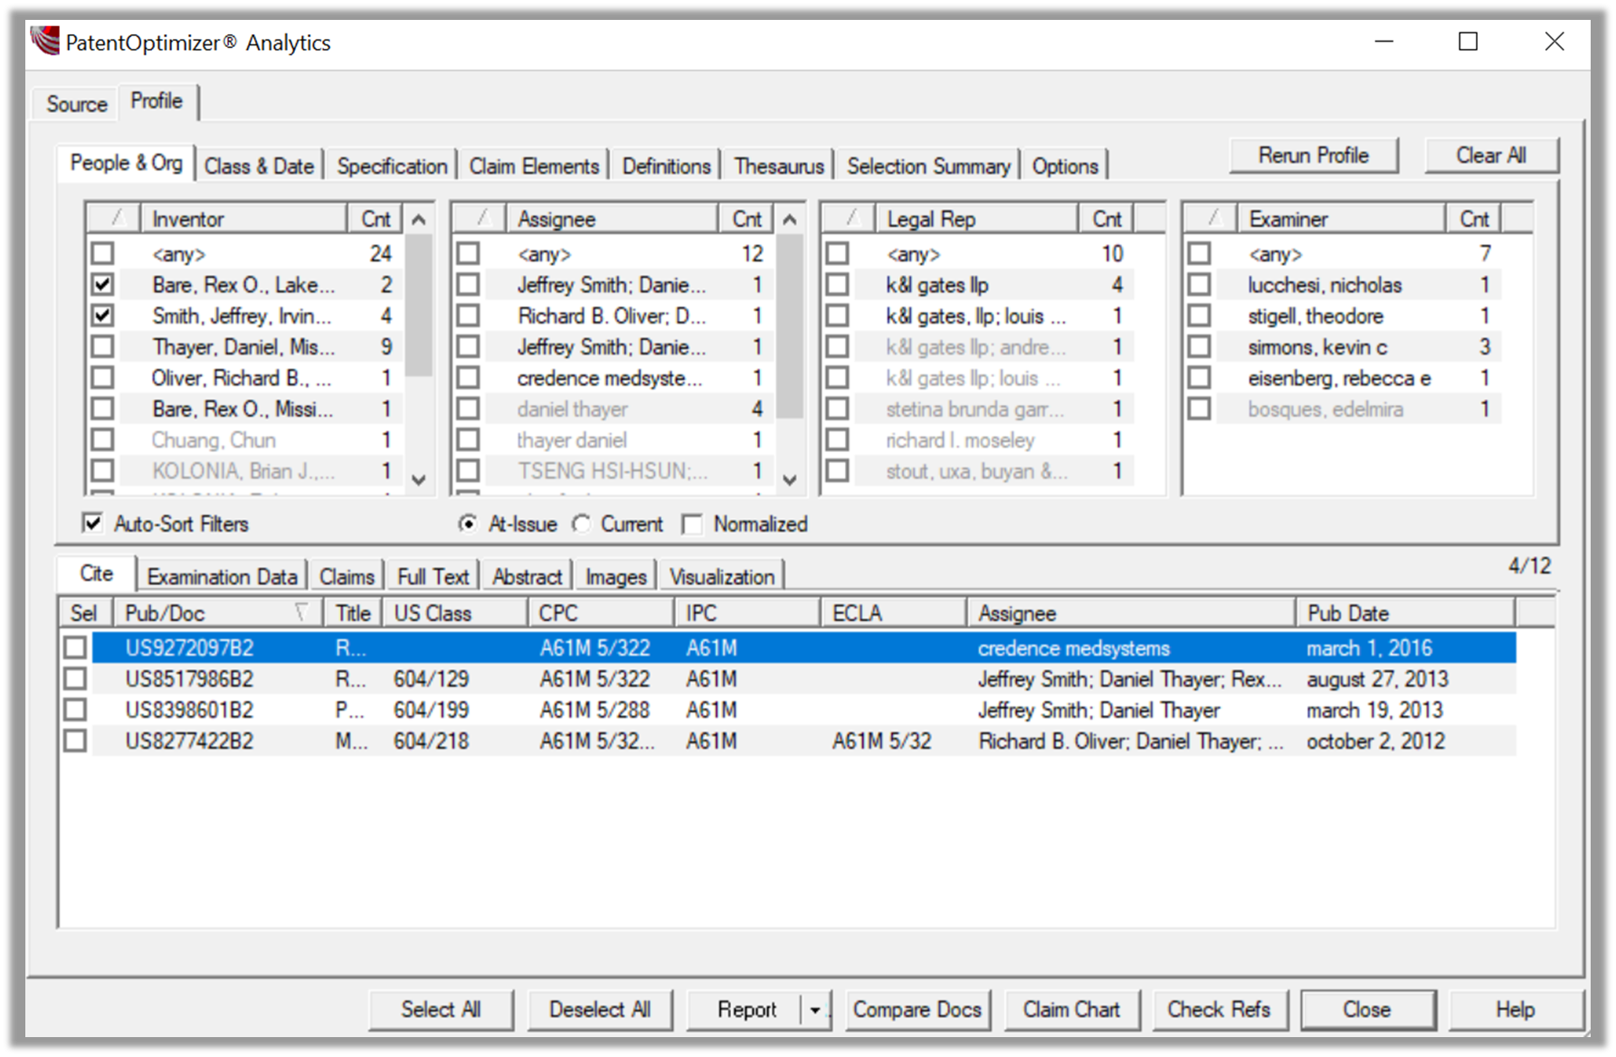Image resolution: width=1616 pixels, height=1057 pixels.
Task: Click the Assignee list scroll-up arrow
Action: point(790,219)
